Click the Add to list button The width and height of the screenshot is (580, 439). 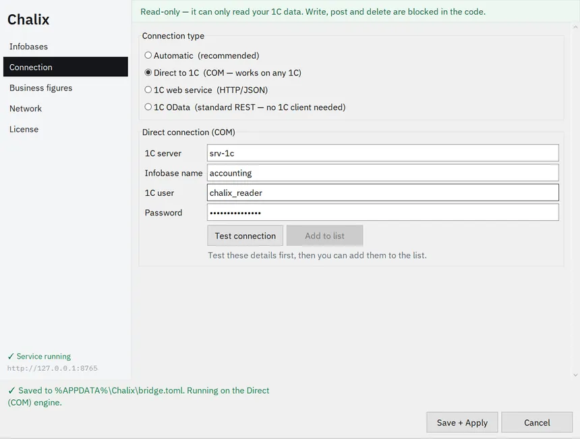click(x=325, y=236)
